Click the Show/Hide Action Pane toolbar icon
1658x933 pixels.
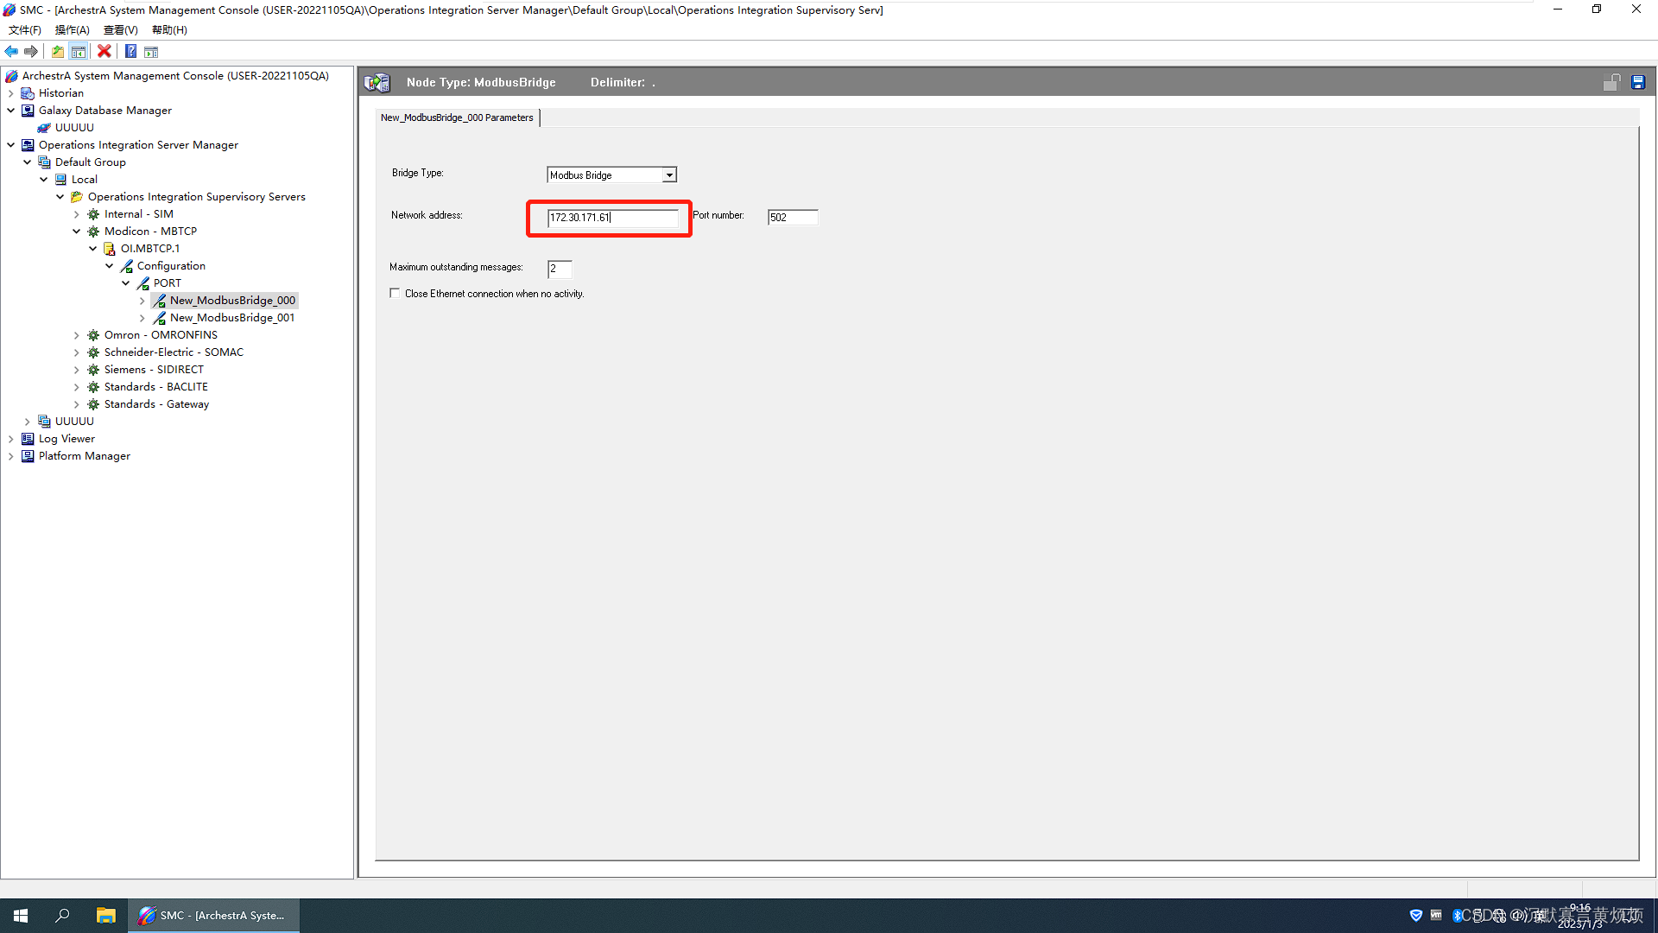tap(151, 52)
